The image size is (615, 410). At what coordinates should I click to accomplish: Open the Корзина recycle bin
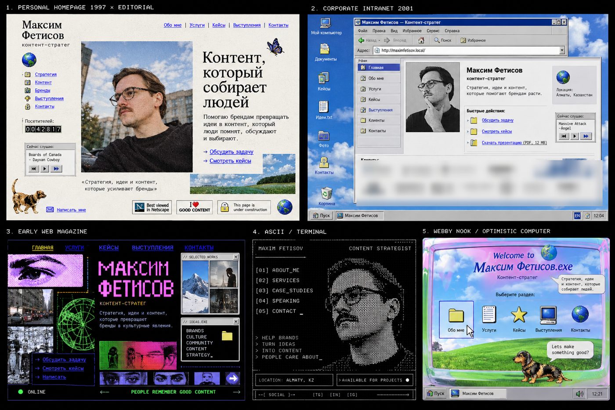pos(326,193)
